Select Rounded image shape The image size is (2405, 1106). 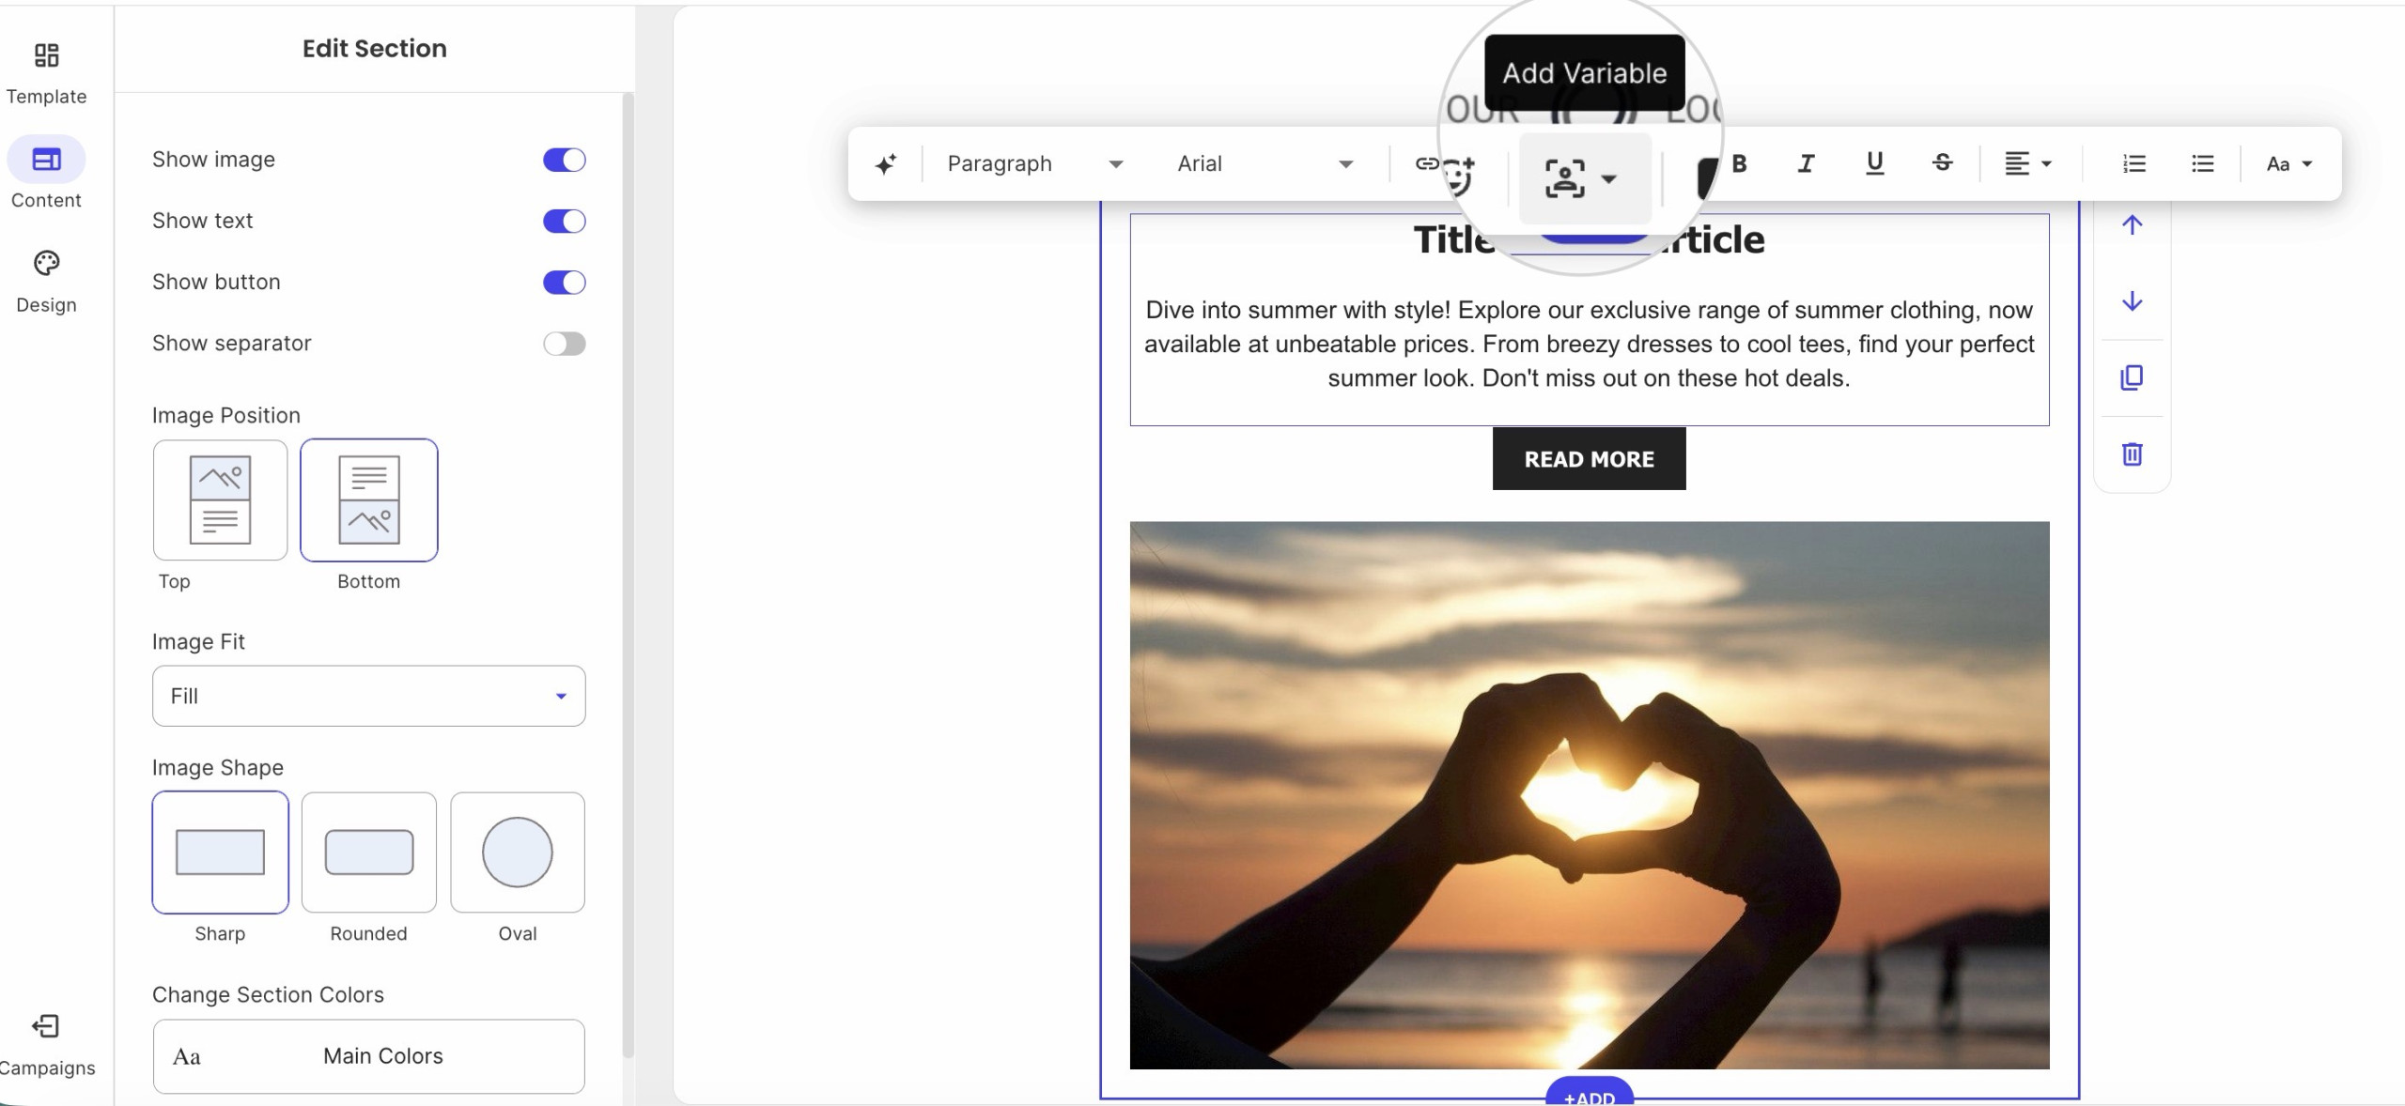click(368, 853)
